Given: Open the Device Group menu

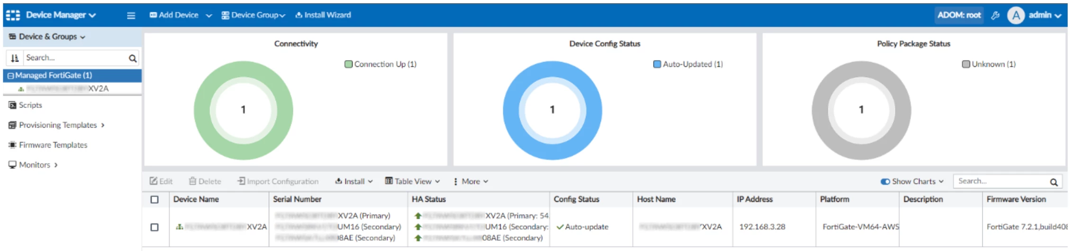Looking at the screenshot, I should coord(254,15).
